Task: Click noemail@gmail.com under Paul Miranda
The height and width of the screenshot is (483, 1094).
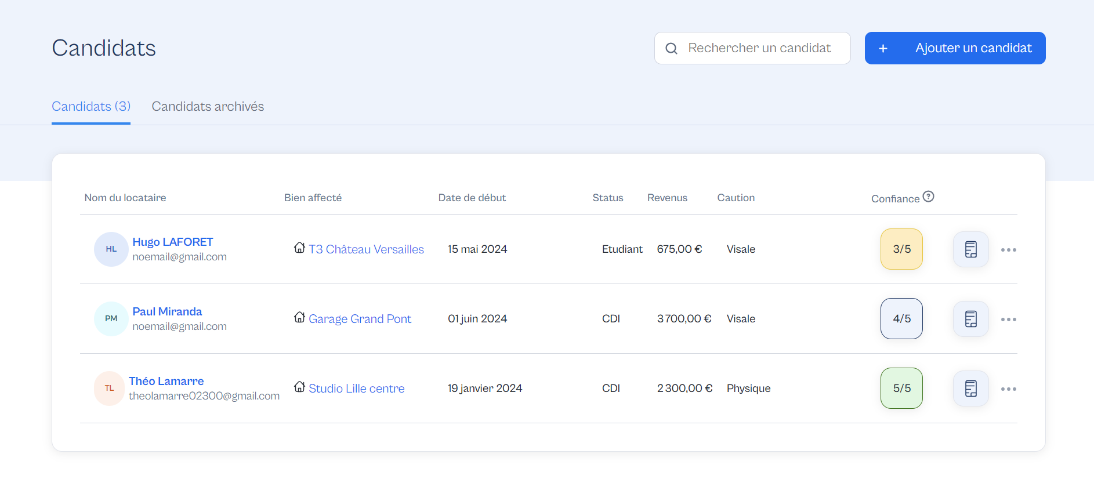Action: (179, 326)
